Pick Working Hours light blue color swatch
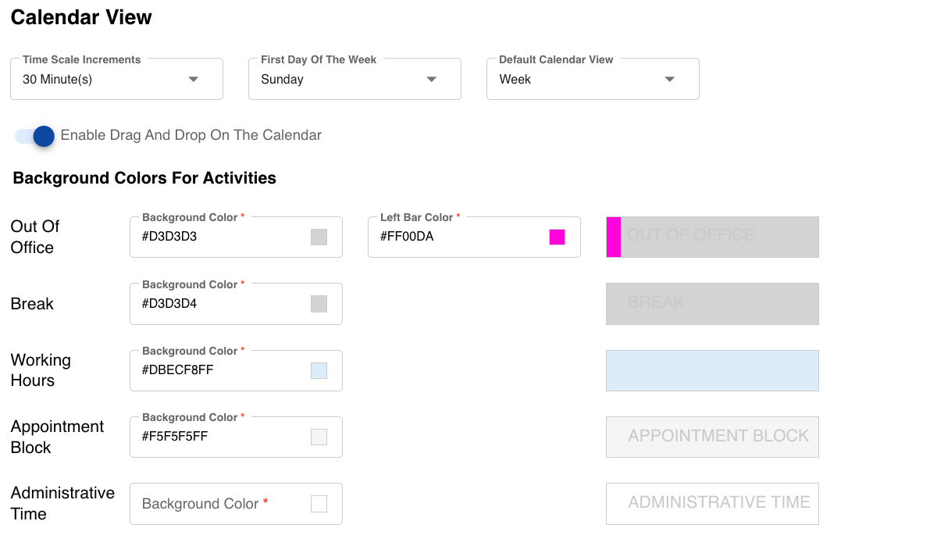 (x=319, y=370)
